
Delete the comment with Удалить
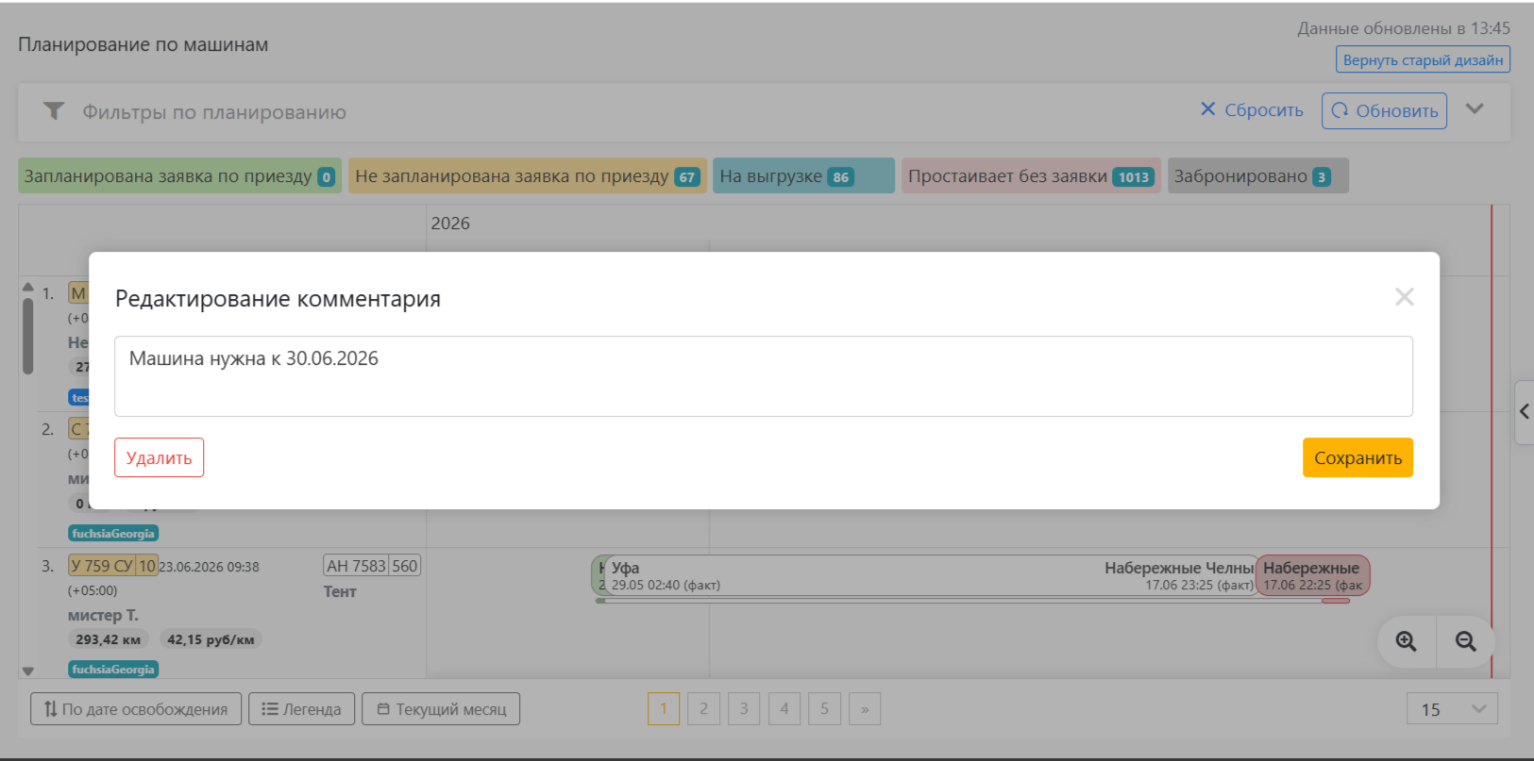[x=159, y=457]
